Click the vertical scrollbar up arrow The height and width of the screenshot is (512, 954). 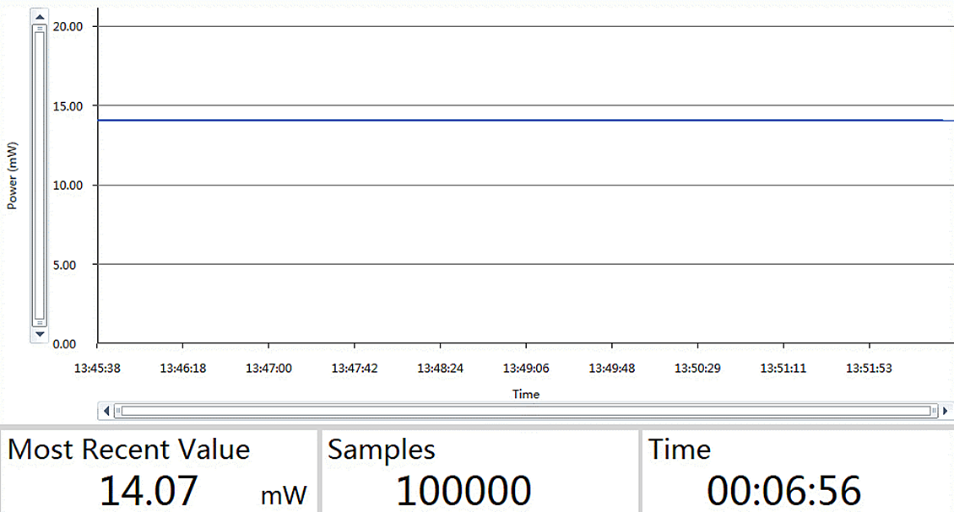[39, 16]
